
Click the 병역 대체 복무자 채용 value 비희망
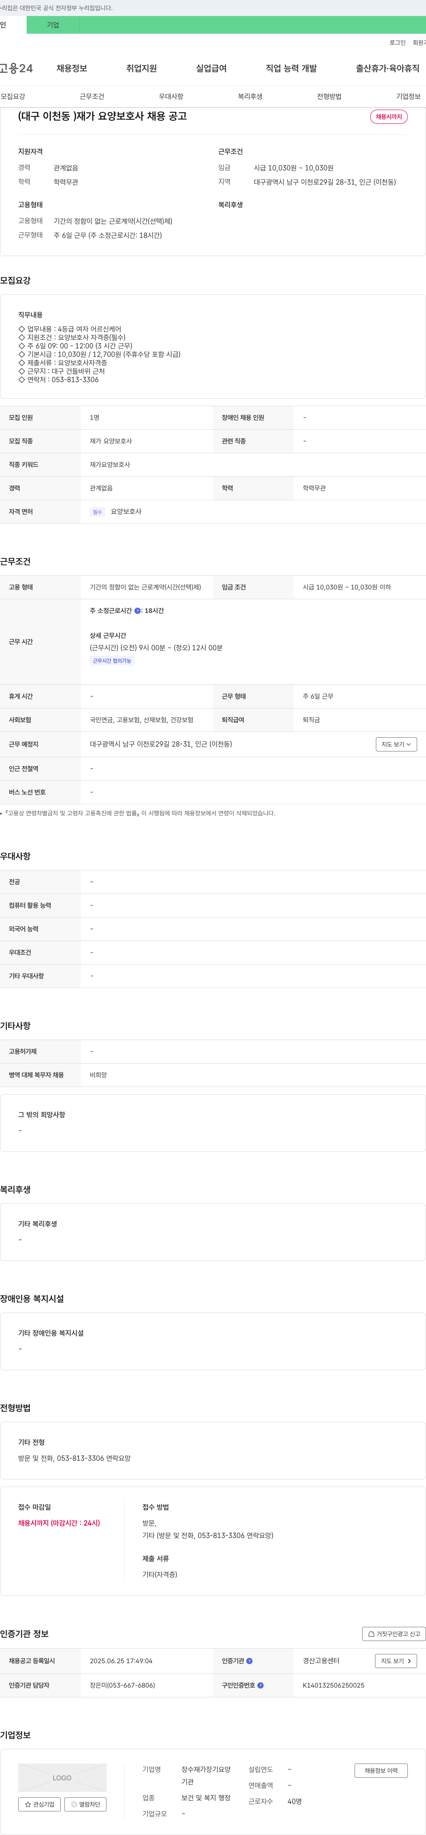coord(99,1075)
